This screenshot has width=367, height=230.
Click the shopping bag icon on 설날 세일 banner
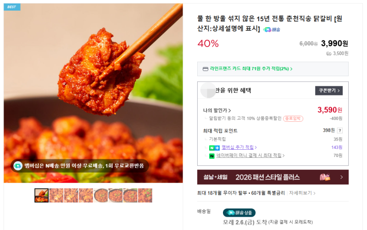[325, 177]
